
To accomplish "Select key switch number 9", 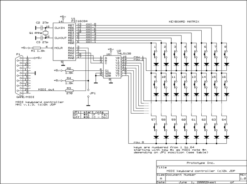I will coord(156,84).
